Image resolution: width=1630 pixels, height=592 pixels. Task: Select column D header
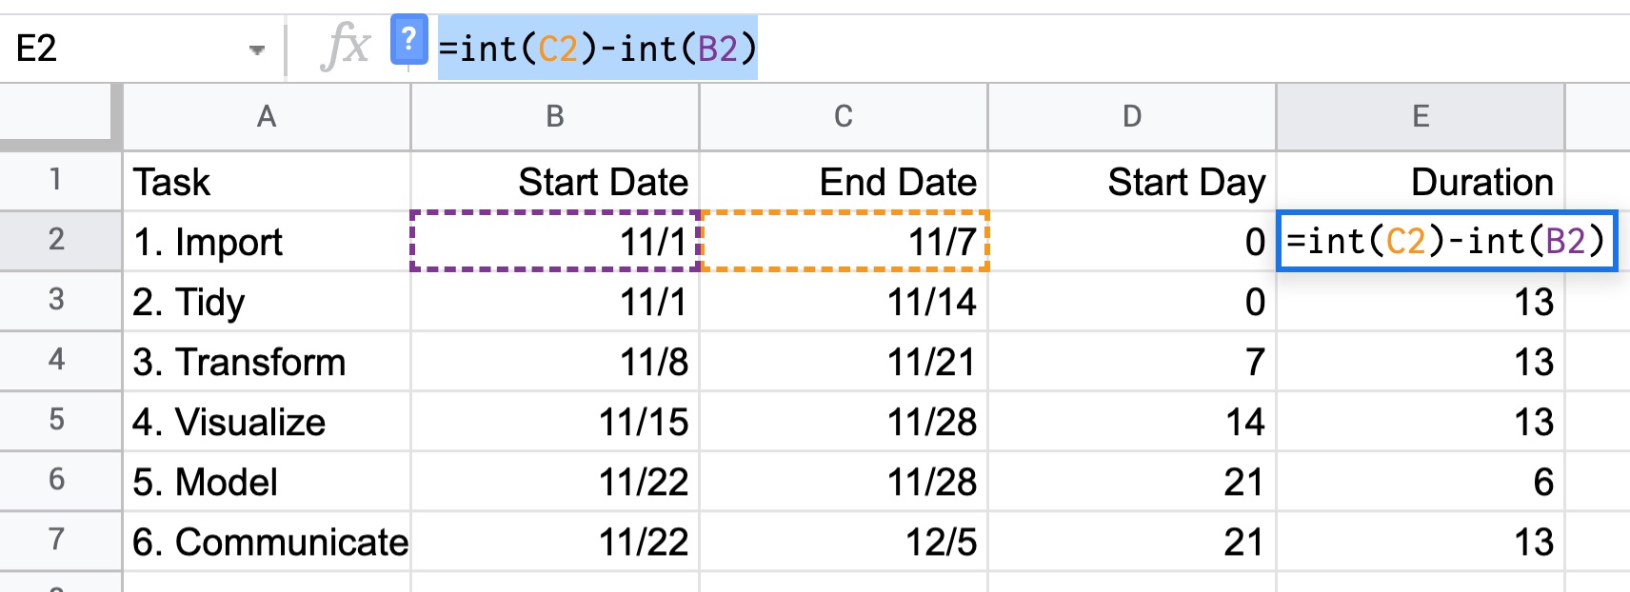tap(1132, 117)
